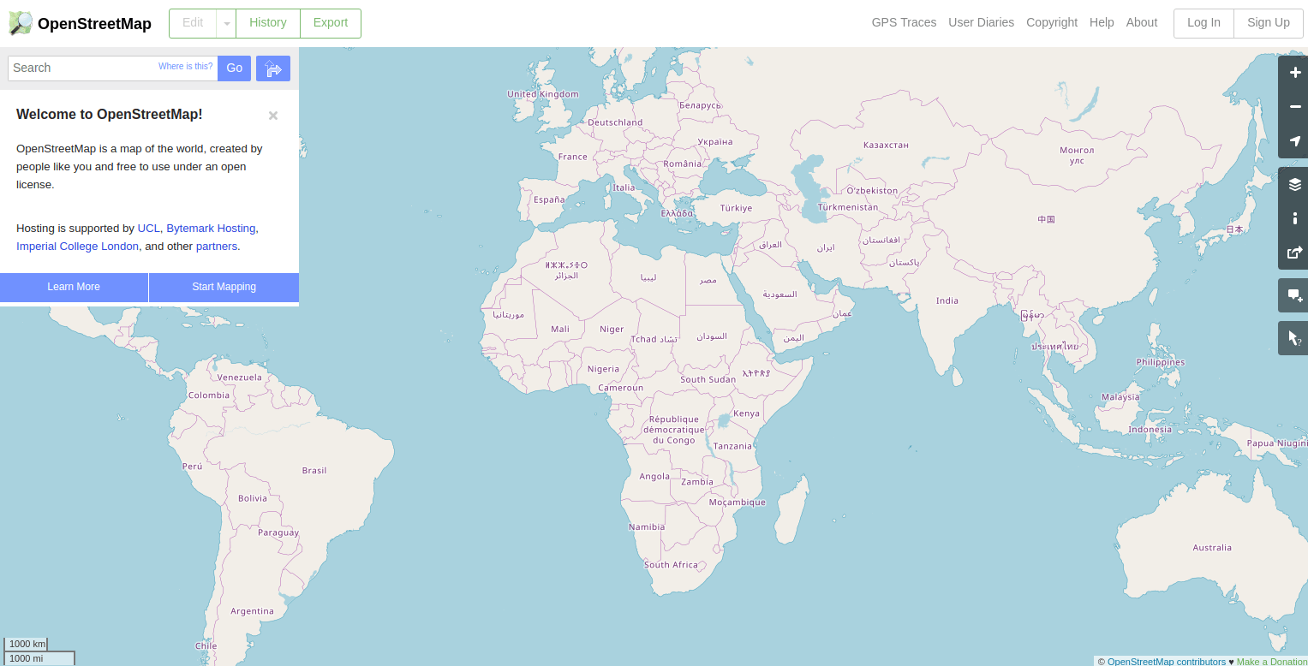The width and height of the screenshot is (1308, 666).
Task: Follow the Imperial College London link
Action: 77,247
